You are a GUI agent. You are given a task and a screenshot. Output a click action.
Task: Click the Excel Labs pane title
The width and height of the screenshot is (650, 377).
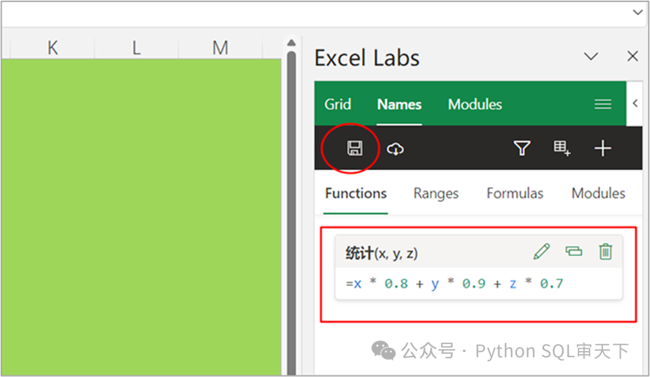[x=367, y=58]
